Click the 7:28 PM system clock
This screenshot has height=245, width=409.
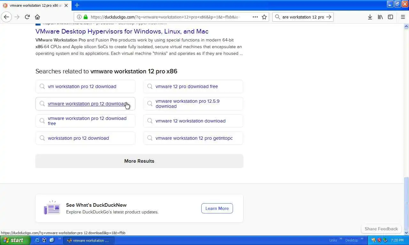click(397, 241)
